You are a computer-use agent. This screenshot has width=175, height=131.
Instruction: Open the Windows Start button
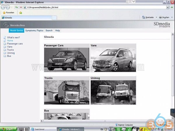coord(8,129)
